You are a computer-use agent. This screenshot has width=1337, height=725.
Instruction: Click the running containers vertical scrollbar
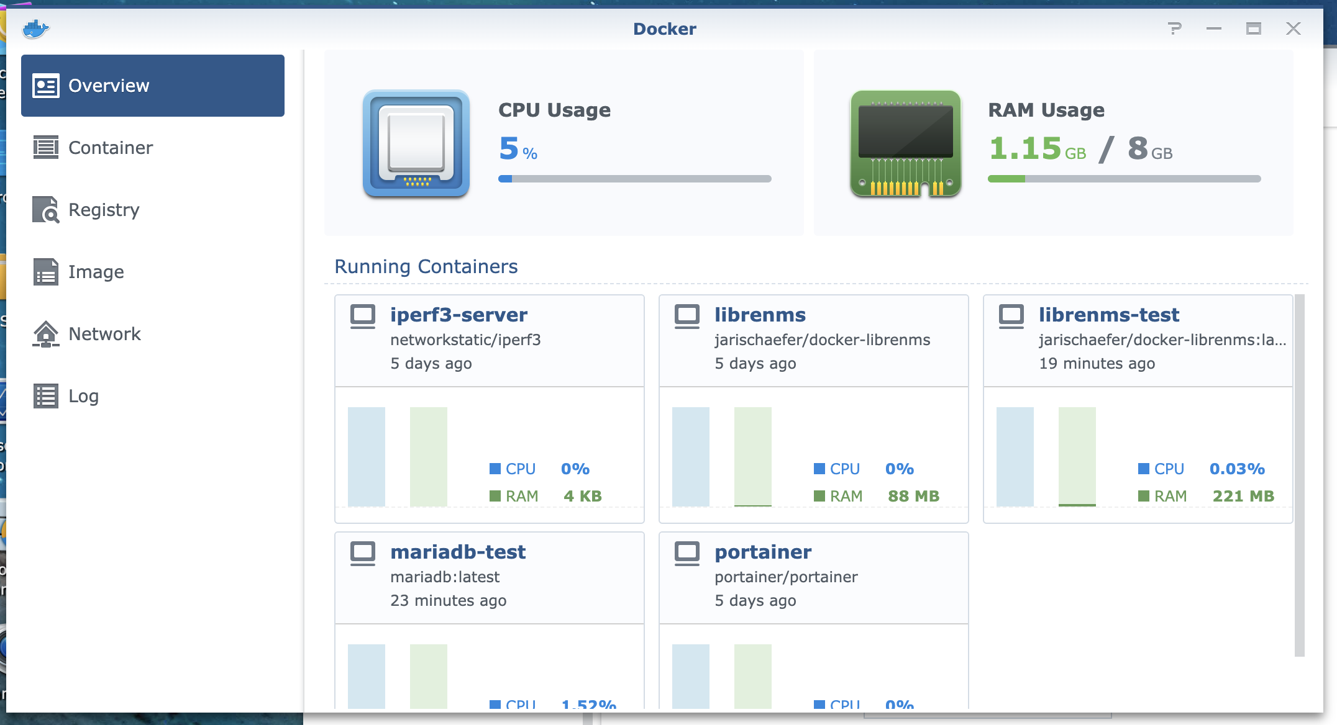[1299, 475]
